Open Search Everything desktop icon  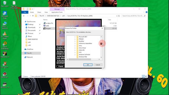coord(5,46)
